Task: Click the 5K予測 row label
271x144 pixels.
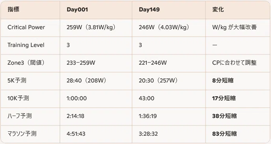Action: 17,80
